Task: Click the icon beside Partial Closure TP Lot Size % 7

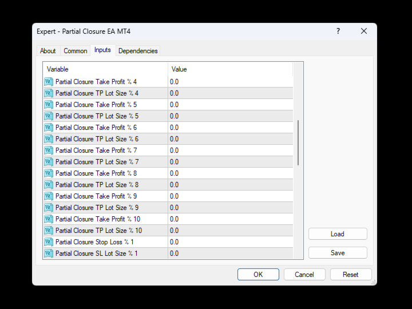Action: [x=49, y=162]
